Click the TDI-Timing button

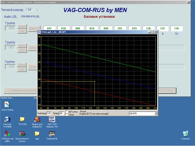[x=167, y=91]
